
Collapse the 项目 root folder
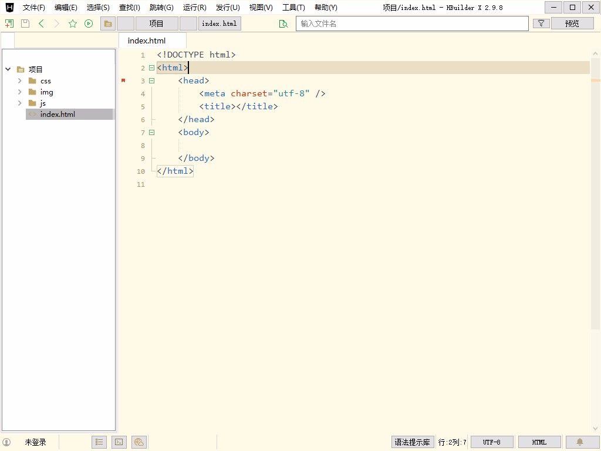tap(8, 69)
